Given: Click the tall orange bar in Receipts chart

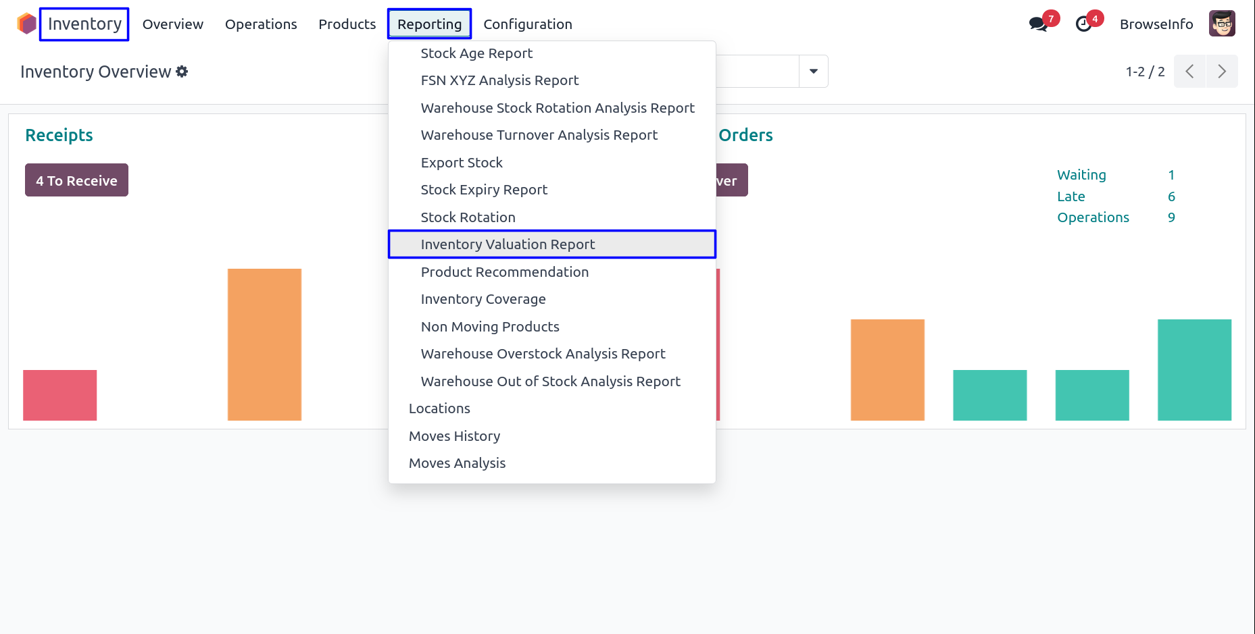Looking at the screenshot, I should (x=264, y=344).
